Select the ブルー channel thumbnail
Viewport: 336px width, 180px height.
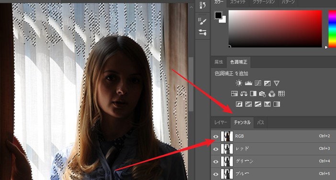tap(227, 174)
